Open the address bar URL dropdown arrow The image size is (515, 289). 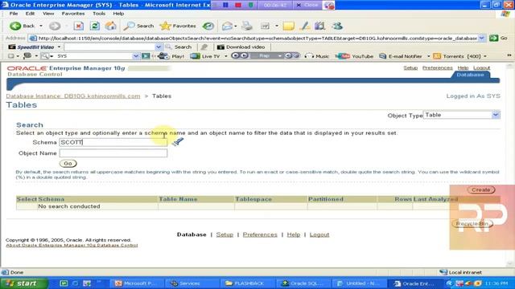pyautogui.click(x=481, y=38)
